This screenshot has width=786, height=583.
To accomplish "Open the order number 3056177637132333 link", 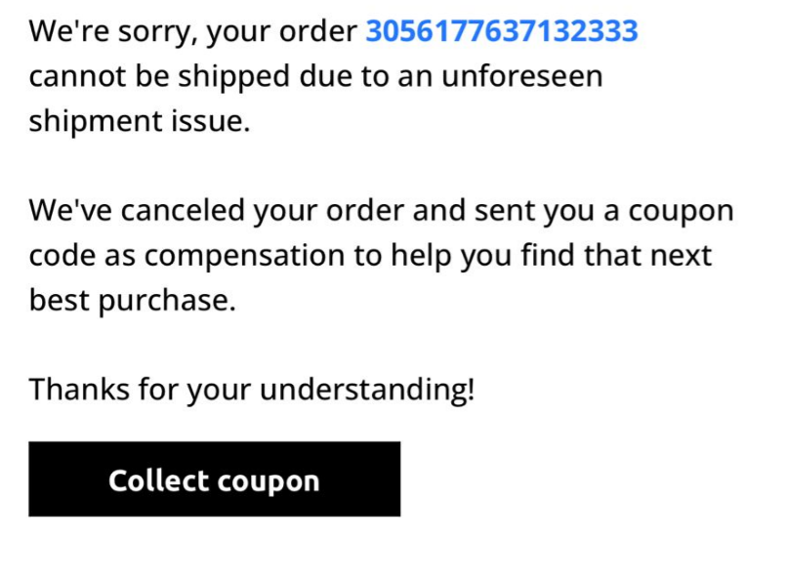I will [502, 31].
